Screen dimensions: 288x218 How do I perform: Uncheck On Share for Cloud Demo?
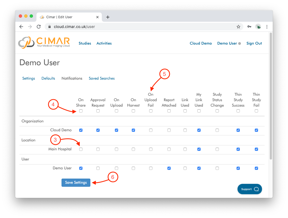[81, 130]
